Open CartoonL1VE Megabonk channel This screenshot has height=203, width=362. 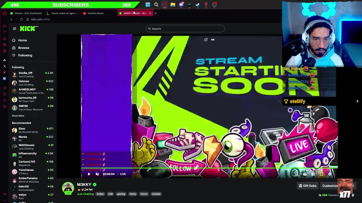point(33,163)
